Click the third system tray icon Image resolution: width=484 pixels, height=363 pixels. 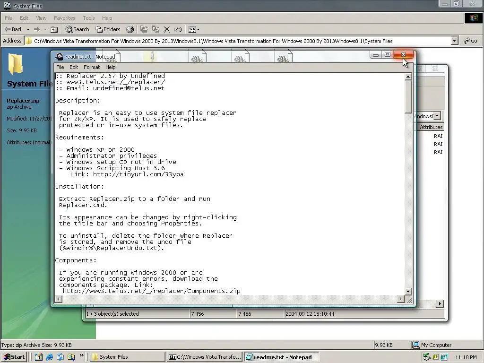(x=444, y=357)
